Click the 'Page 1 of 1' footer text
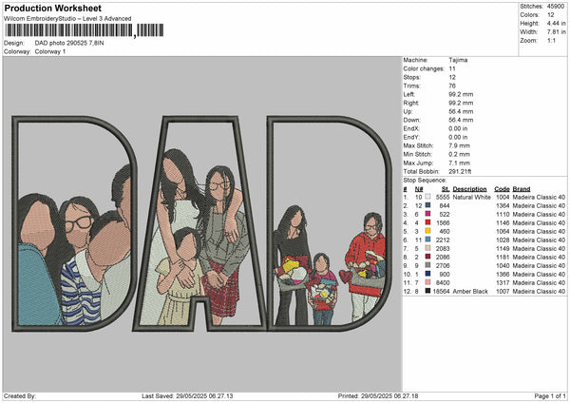Screen dimensions: 570x403 coord(550,396)
